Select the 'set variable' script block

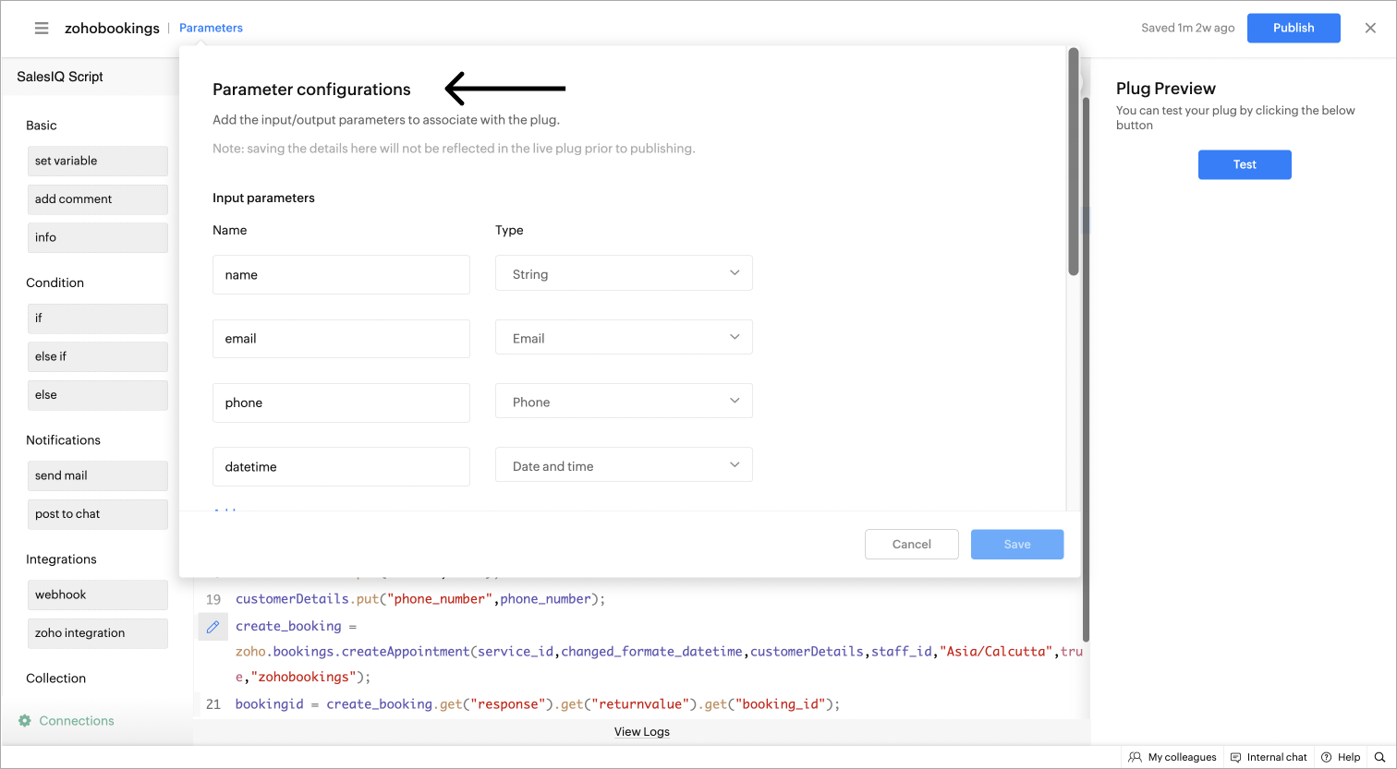[98, 161]
